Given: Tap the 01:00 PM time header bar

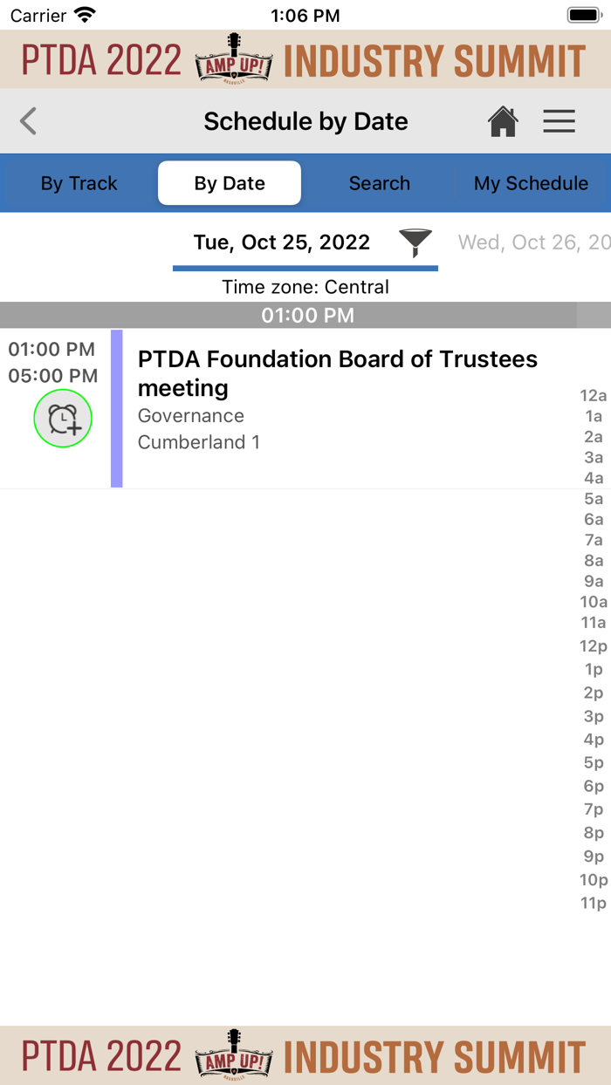Looking at the screenshot, I should (306, 316).
